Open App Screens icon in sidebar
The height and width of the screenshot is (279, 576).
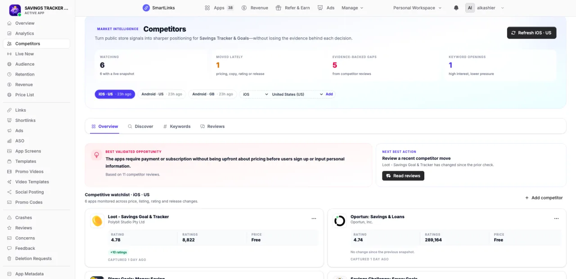[x=10, y=151]
